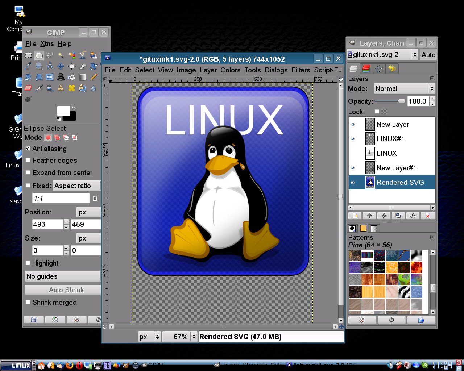Select the Dodge/Burn tool

(x=28, y=99)
